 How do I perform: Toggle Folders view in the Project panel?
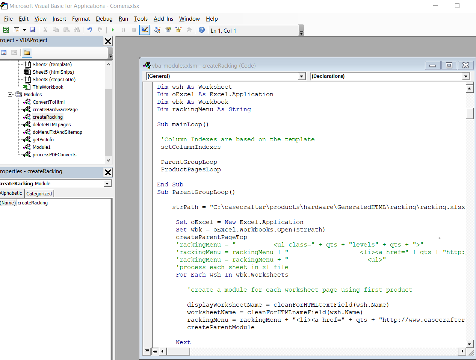pyautogui.click(x=27, y=53)
